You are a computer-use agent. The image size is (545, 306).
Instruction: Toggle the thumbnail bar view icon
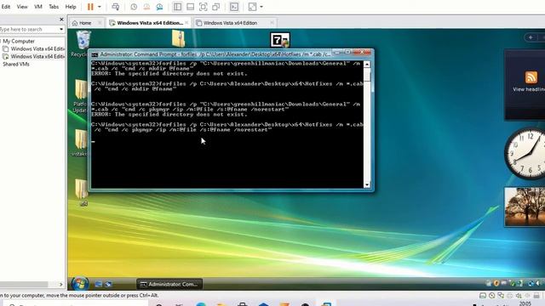190,7
